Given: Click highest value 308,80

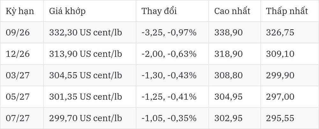Looking at the screenshot, I should coord(228,75).
